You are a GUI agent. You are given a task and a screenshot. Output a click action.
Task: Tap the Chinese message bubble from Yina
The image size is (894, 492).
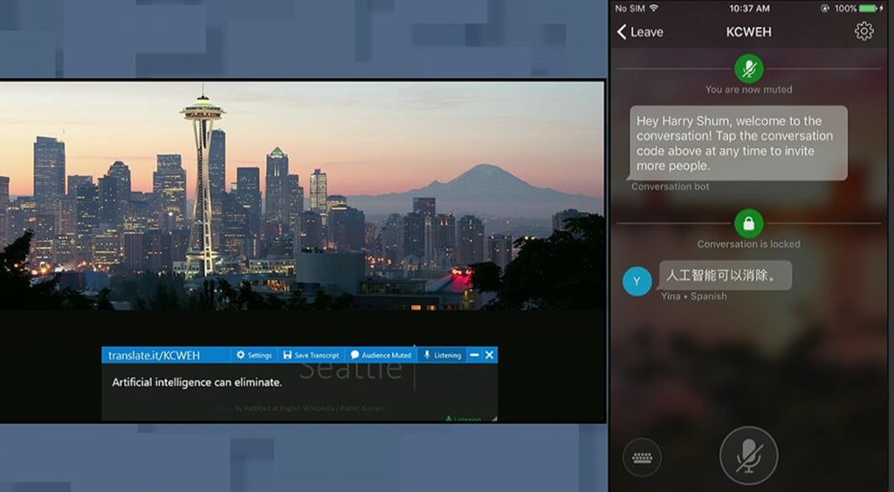726,276
